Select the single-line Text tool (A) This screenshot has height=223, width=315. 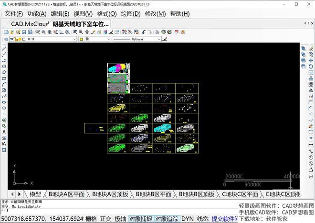click(x=4, y=132)
